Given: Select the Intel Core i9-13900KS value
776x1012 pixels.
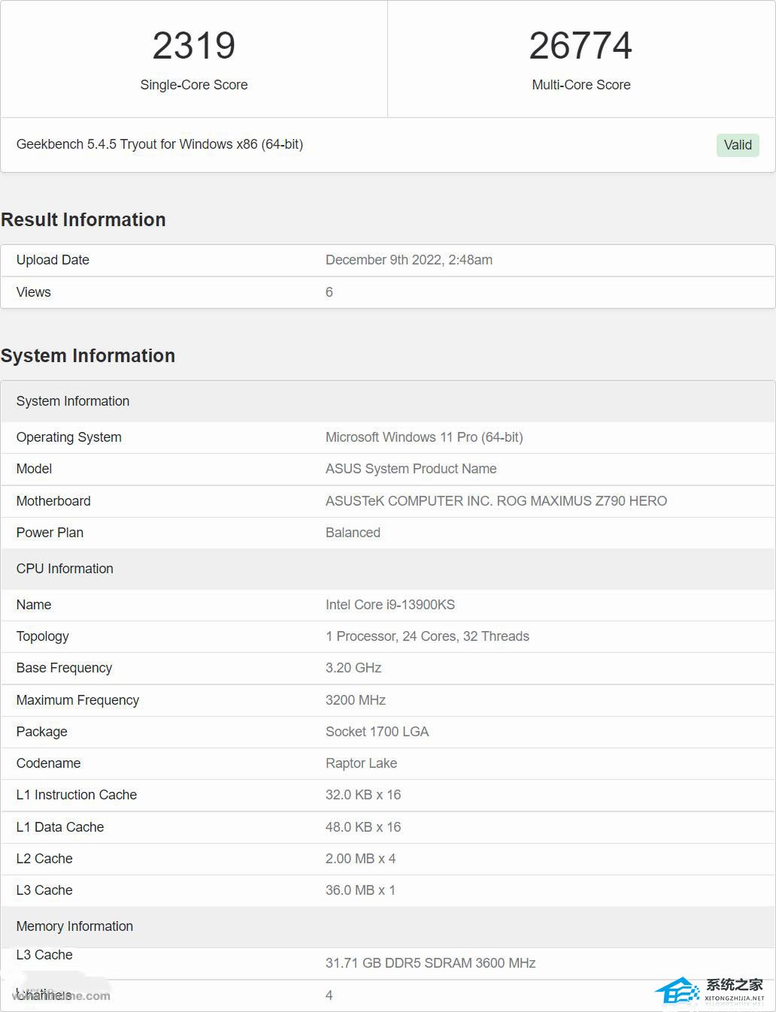Looking at the screenshot, I should (390, 605).
